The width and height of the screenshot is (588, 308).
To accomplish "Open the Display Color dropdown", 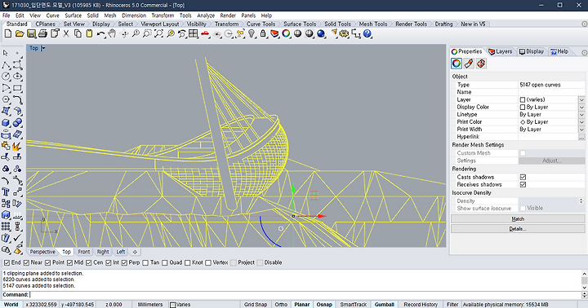I will click(581, 108).
